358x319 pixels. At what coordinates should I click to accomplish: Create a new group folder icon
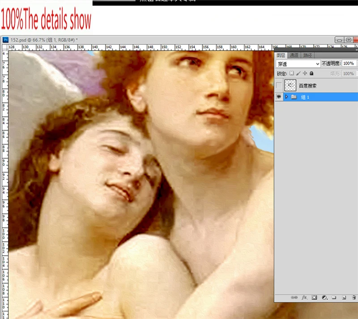334,297
